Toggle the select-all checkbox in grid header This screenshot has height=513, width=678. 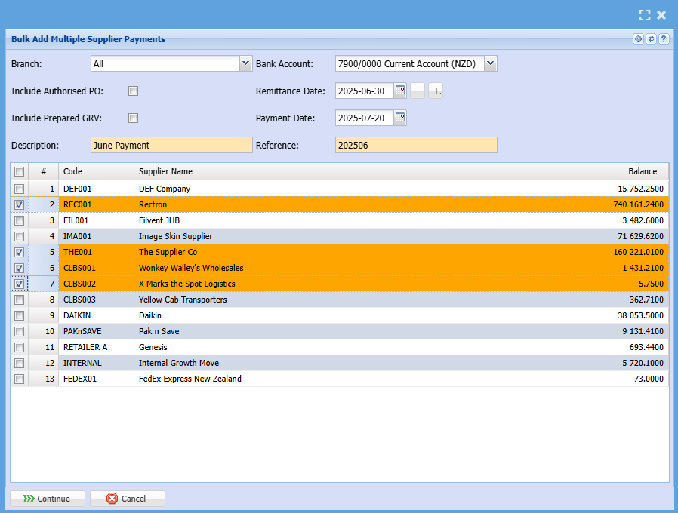point(20,171)
